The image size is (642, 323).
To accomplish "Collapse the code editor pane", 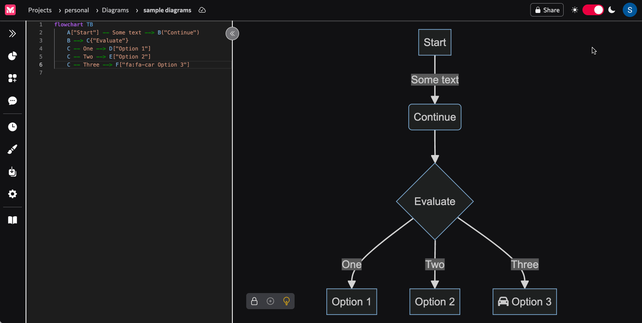I will [x=232, y=33].
